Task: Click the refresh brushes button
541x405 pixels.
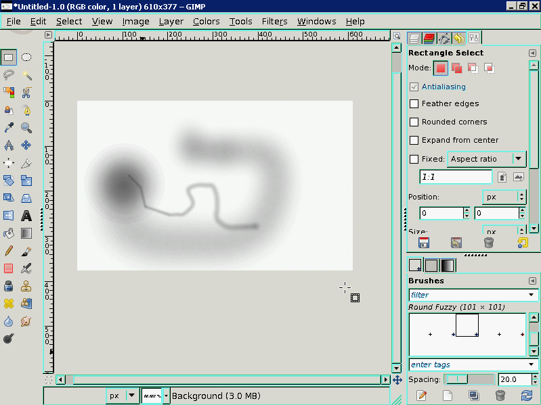Action: 526,395
